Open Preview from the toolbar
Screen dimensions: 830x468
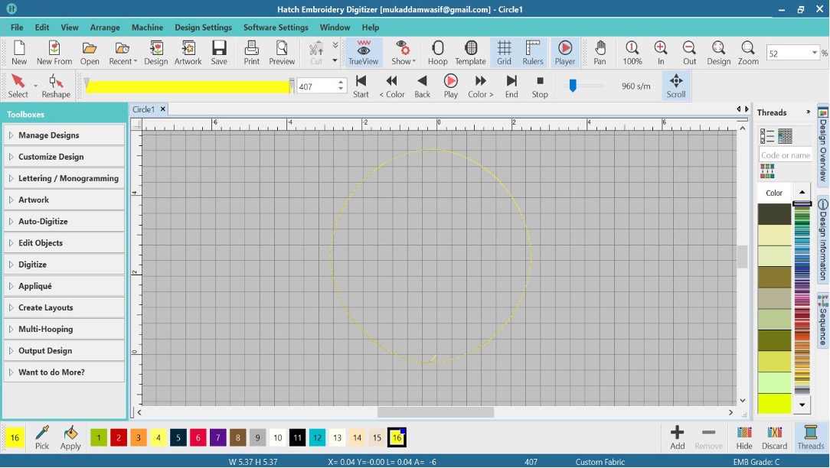click(283, 52)
